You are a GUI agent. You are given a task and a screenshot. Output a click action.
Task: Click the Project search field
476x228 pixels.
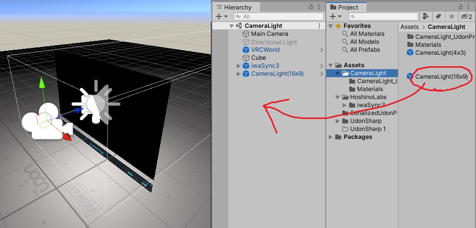pos(383,16)
